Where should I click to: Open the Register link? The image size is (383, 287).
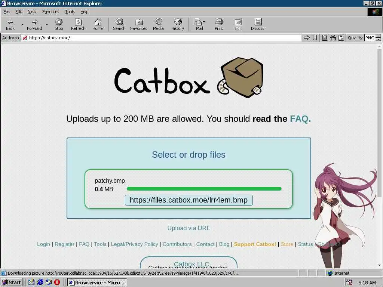tap(64, 244)
